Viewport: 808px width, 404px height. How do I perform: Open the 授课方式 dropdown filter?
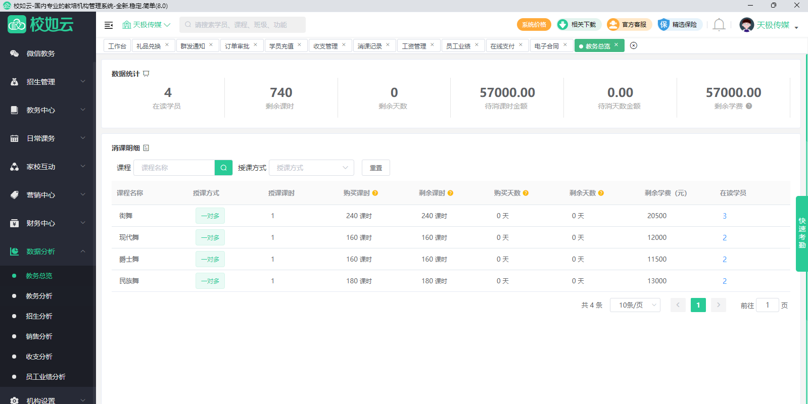[x=311, y=168]
